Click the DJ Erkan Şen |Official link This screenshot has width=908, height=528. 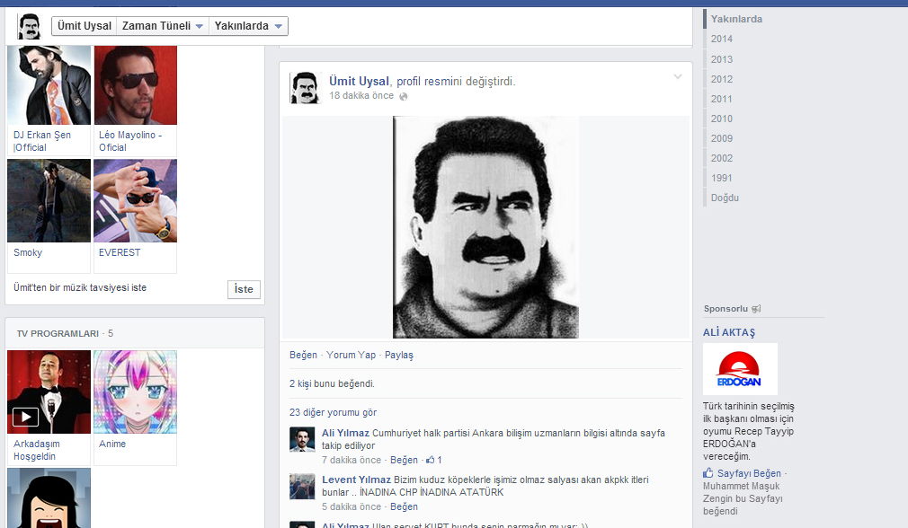(x=42, y=141)
